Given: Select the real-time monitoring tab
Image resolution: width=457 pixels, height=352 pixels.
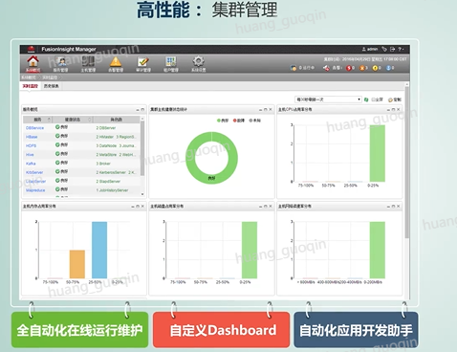Looking at the screenshot, I should [x=31, y=86].
